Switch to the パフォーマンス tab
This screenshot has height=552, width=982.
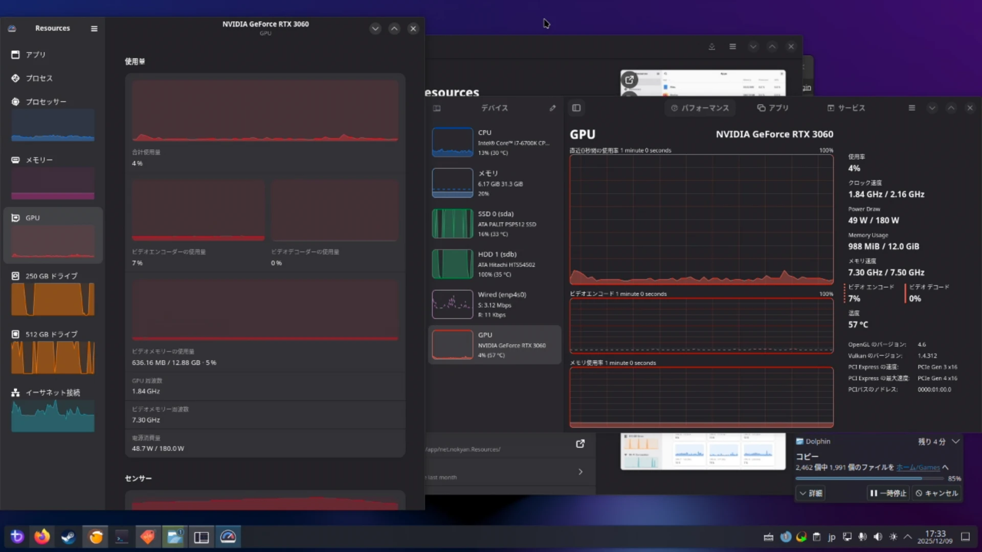coord(700,108)
